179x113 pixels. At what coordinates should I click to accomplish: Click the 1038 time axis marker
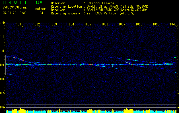coord(139,24)
